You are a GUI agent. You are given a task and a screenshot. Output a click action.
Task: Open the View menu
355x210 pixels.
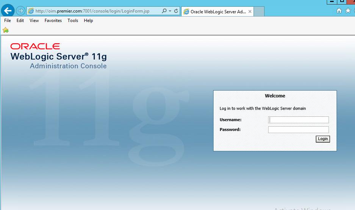coord(34,20)
